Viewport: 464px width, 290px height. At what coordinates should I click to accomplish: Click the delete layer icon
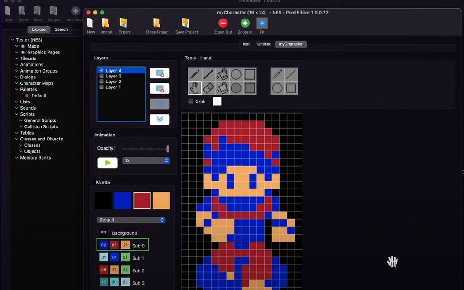click(x=159, y=88)
